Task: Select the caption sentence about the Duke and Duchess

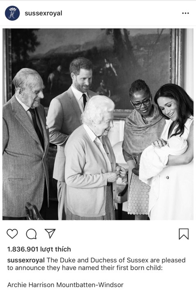Action: 96,264
